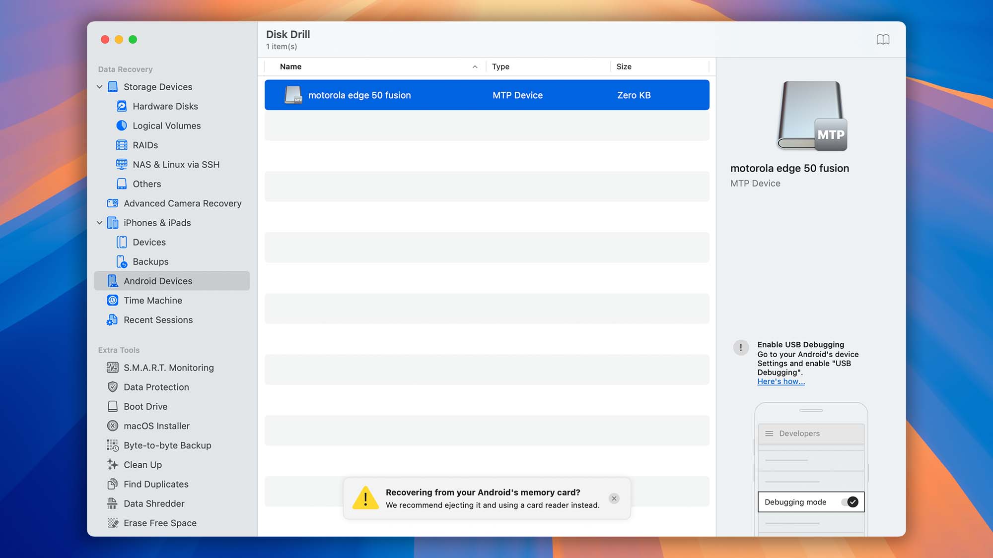Image resolution: width=993 pixels, height=558 pixels.
Task: Collapse the Storage Devices group
Action: tap(100, 87)
